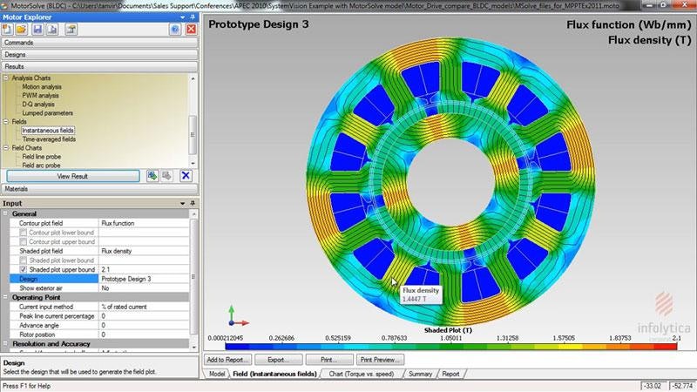This screenshot has width=697, height=392.
Task: Click the Open file folder icon
Action: pos(23,29)
